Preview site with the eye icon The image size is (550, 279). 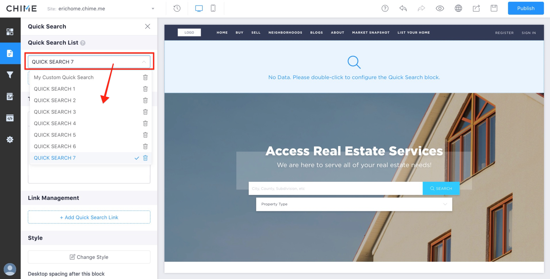(x=440, y=8)
